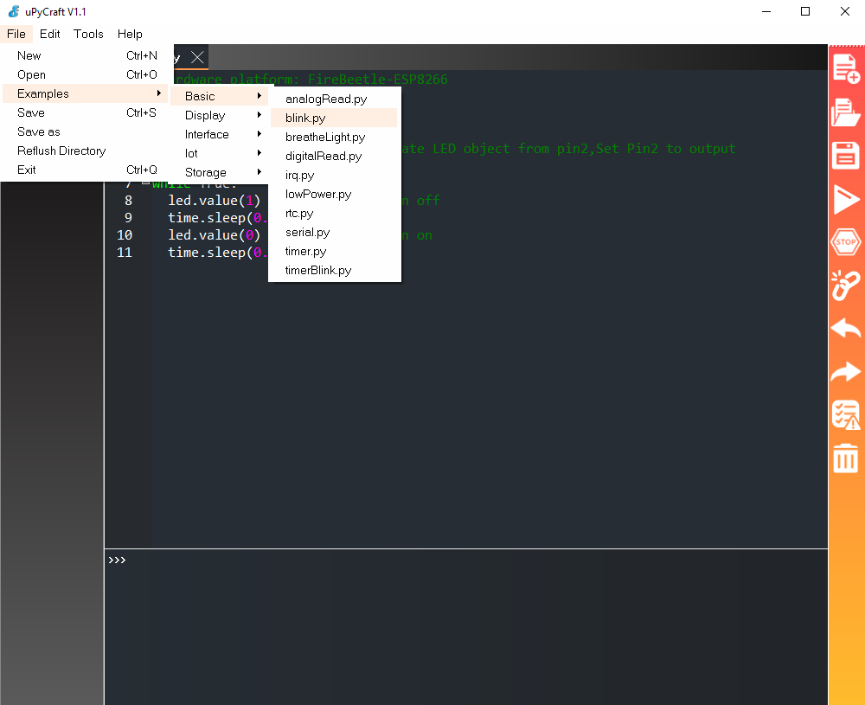Click the Connect chain link icon
Image resolution: width=865 pixels, height=705 pixels.
(x=845, y=285)
